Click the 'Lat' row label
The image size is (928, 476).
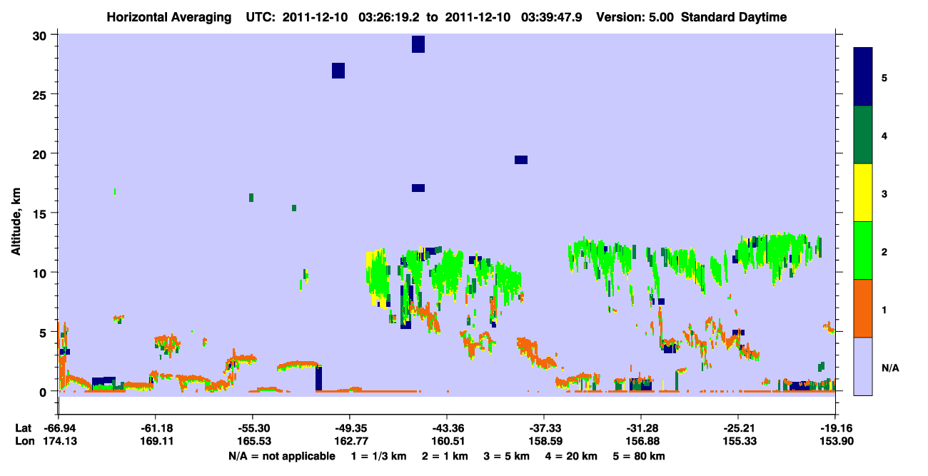pos(24,428)
